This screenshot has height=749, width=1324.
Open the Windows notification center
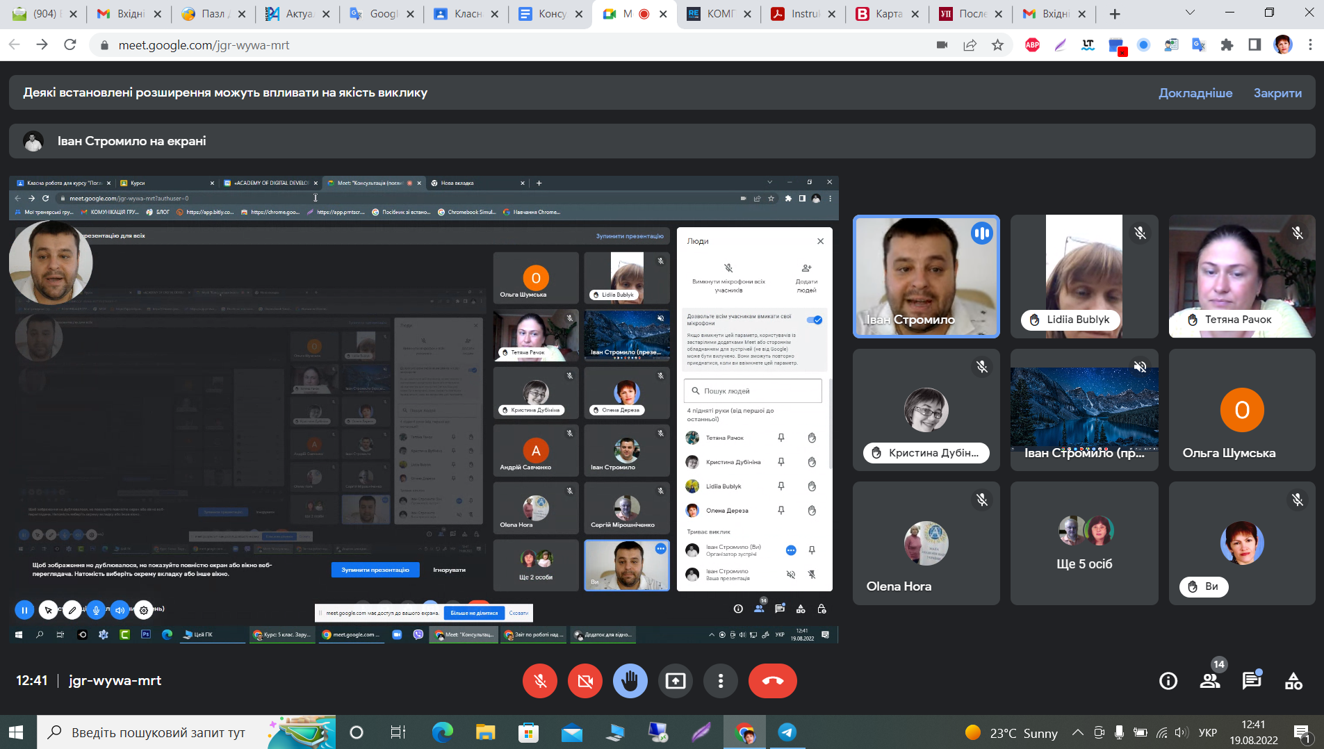pos(1302,732)
